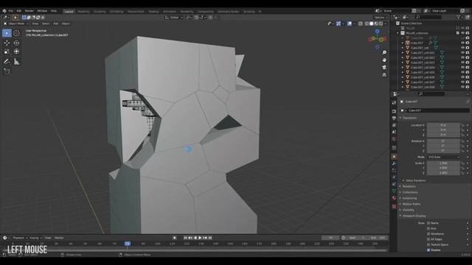
Task: Click the Options button in the header
Action: click(381, 18)
